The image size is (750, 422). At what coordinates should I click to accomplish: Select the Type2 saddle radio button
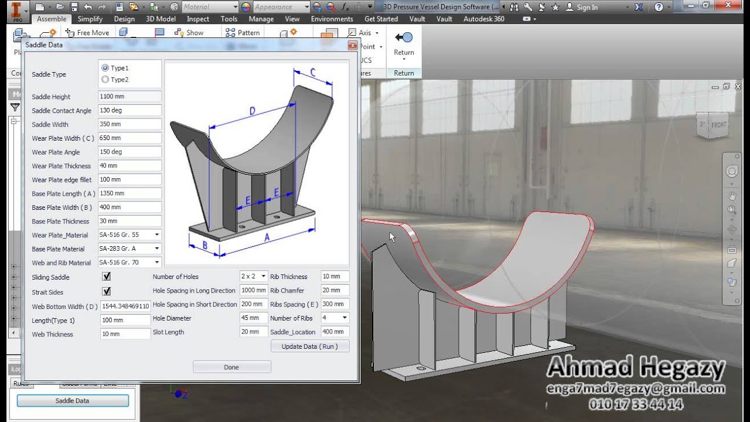105,80
